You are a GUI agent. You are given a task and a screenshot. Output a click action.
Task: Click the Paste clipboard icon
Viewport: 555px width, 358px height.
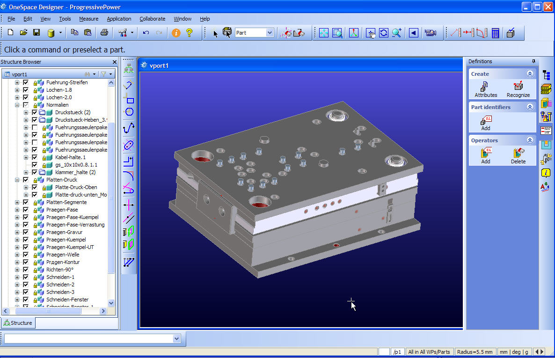[x=88, y=33]
